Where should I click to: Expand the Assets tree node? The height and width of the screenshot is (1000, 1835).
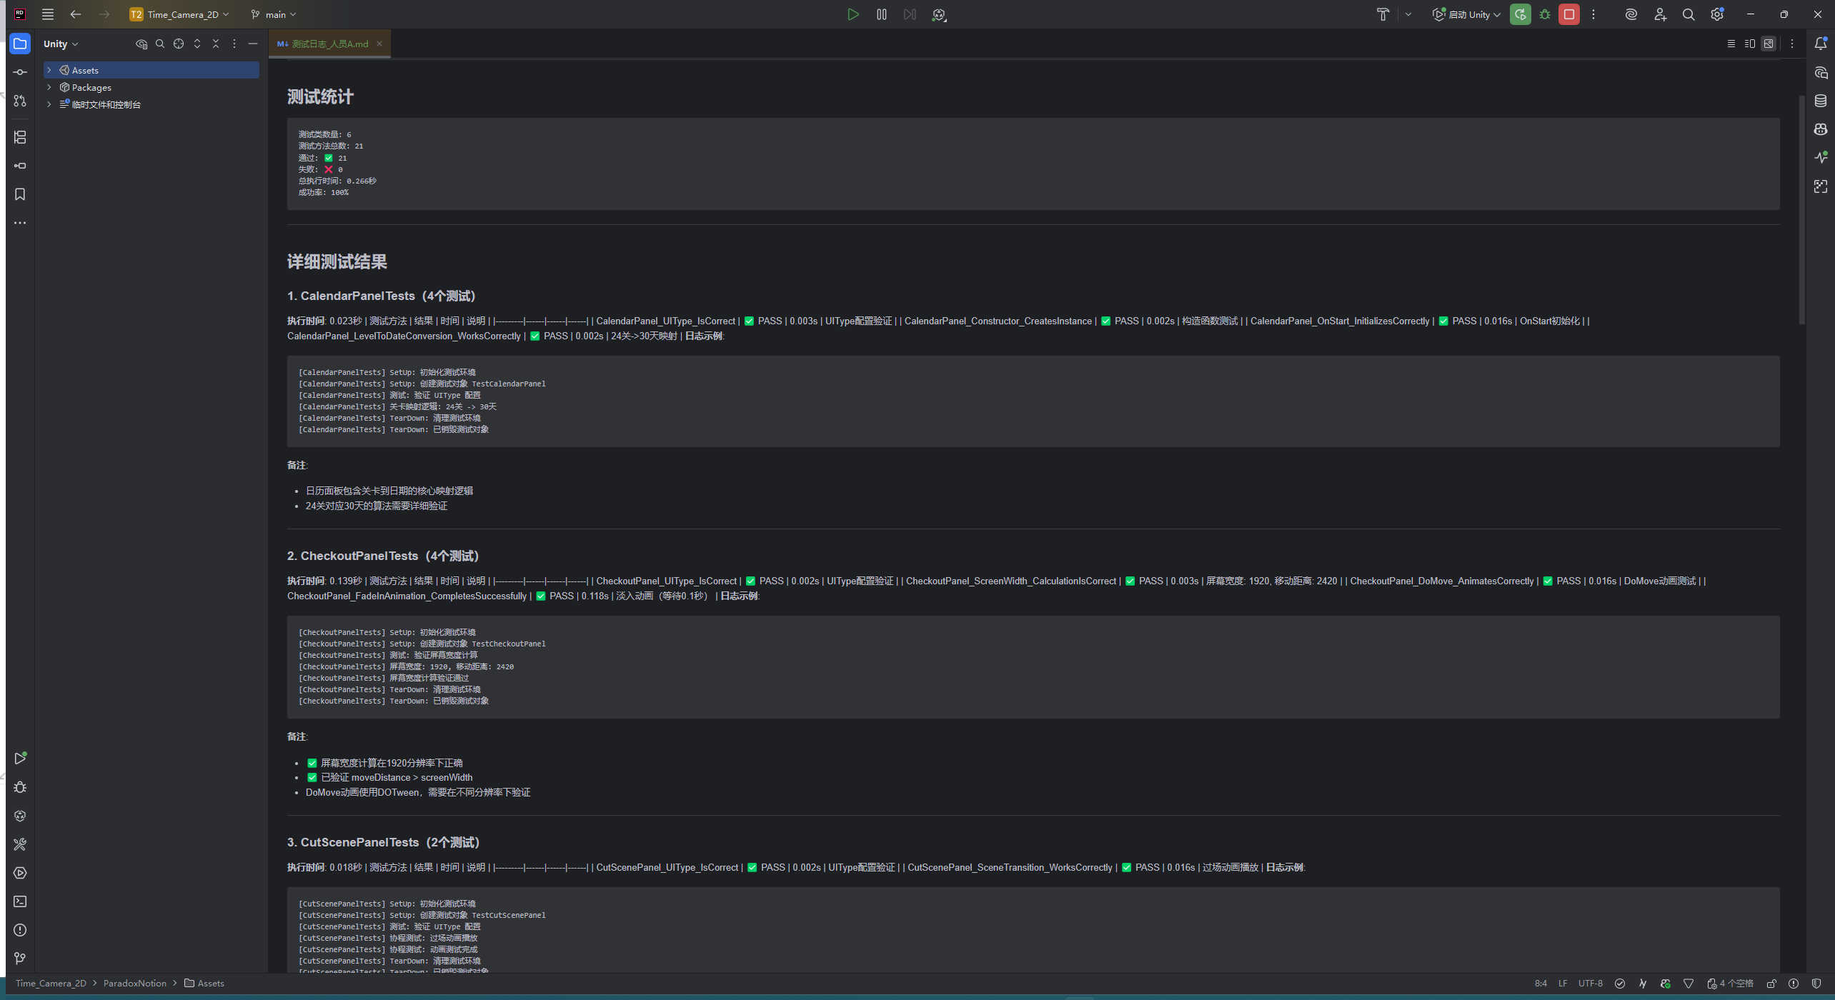click(49, 70)
